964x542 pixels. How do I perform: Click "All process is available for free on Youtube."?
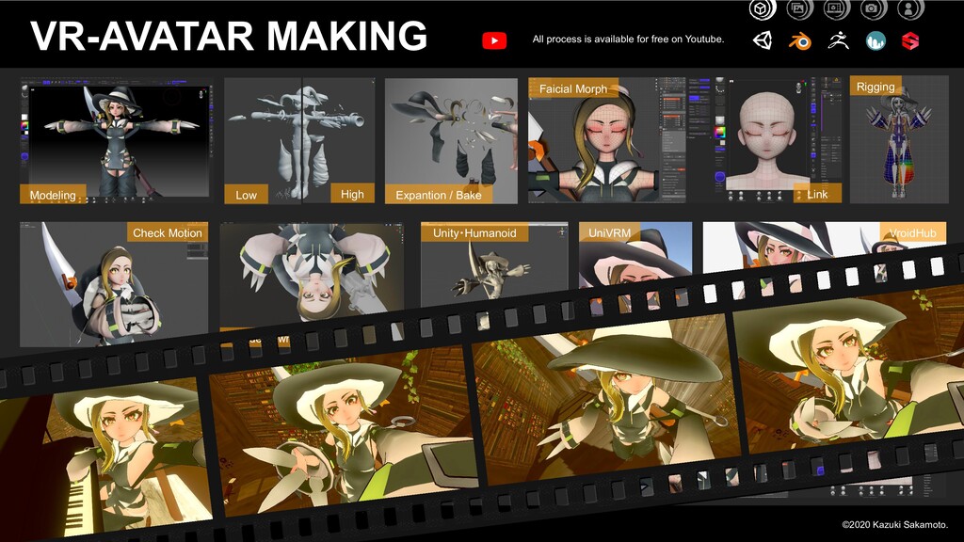coord(628,40)
